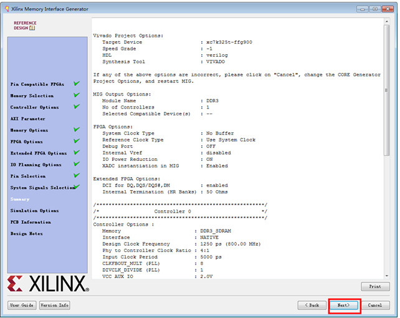Screen dimensions: 400x318
Task: Click scrollbar up arrow in summary
Action: point(387,21)
